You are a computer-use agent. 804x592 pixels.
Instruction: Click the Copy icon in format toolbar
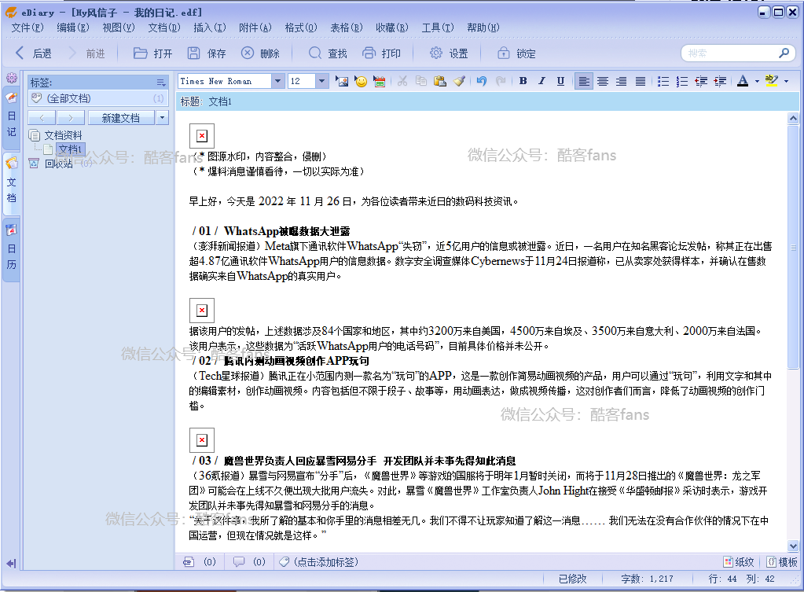click(x=421, y=81)
